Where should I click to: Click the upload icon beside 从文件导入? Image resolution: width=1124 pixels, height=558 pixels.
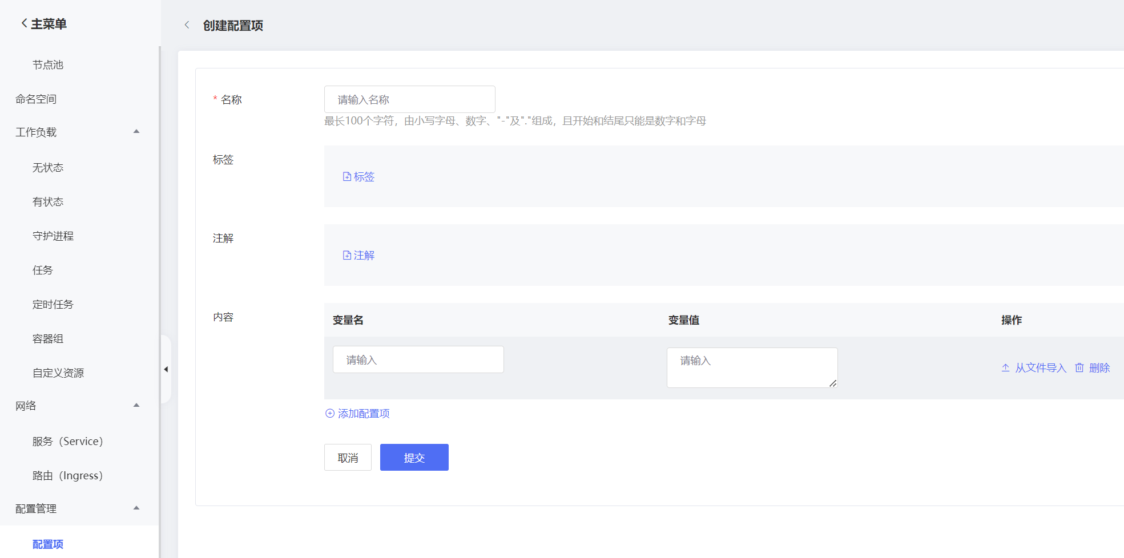click(x=1005, y=367)
